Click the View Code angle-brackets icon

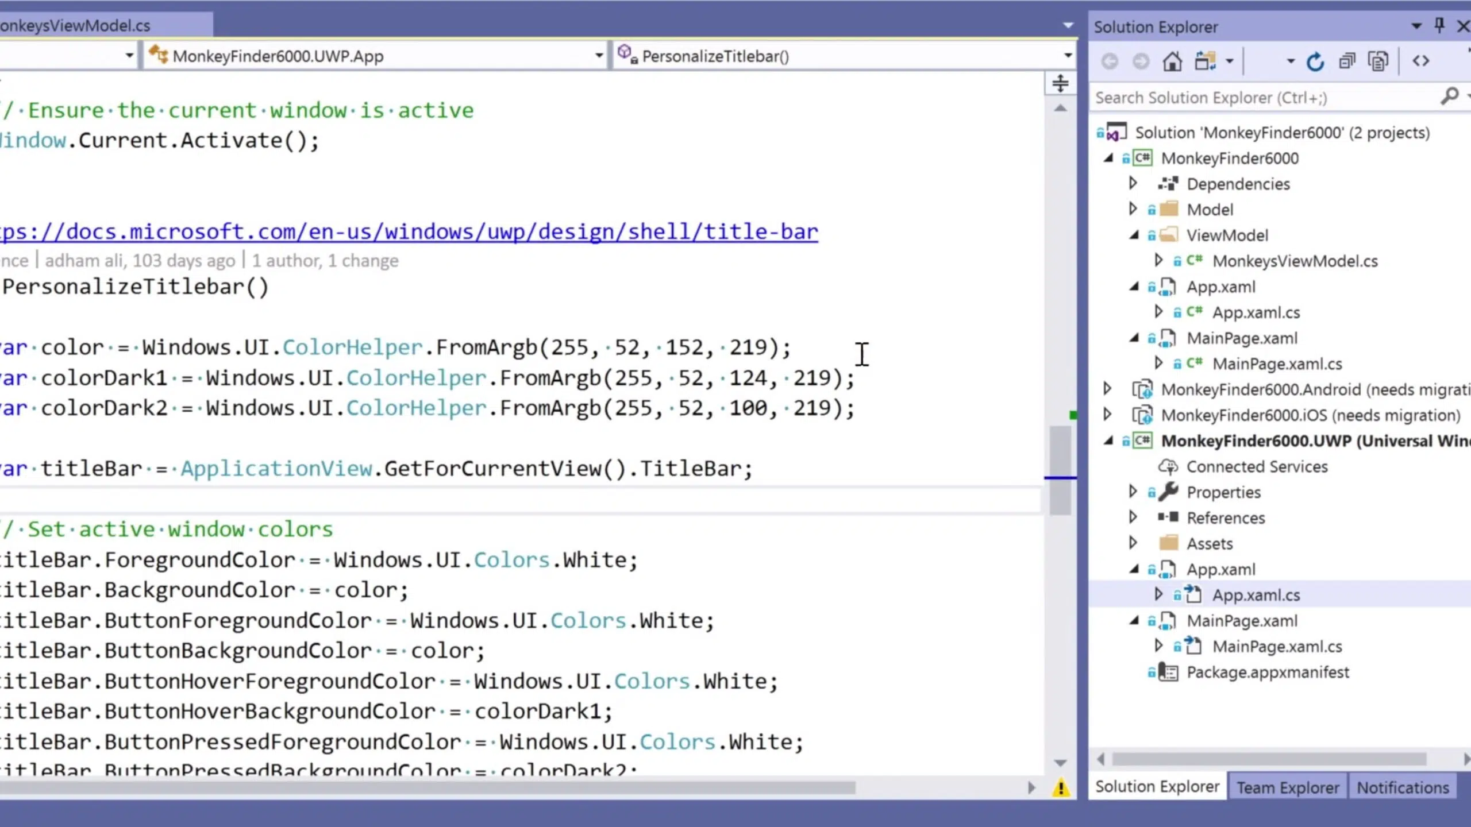point(1420,60)
